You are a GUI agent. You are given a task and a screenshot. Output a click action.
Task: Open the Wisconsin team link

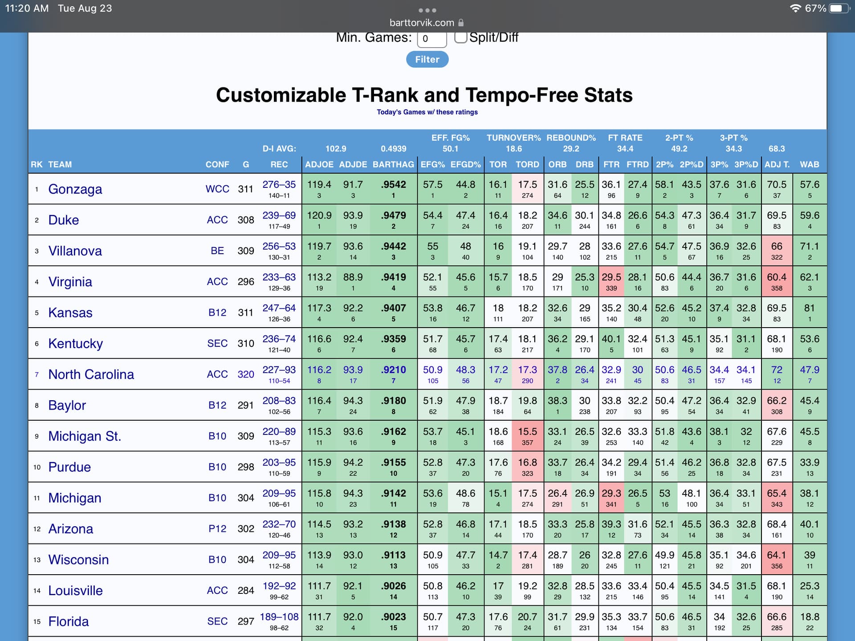pyautogui.click(x=78, y=560)
